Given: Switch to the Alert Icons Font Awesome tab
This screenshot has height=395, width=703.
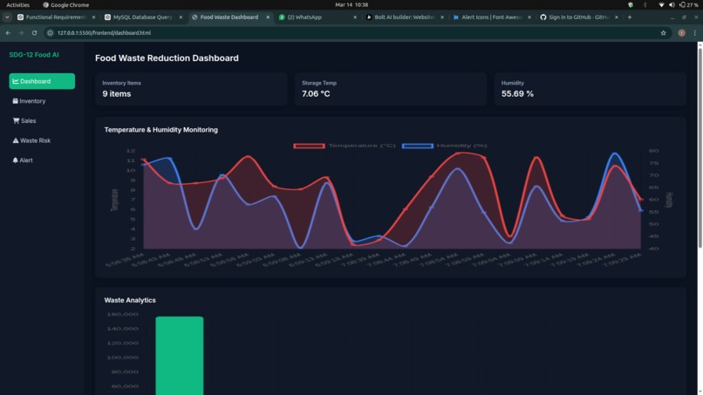Looking at the screenshot, I should click(x=491, y=17).
